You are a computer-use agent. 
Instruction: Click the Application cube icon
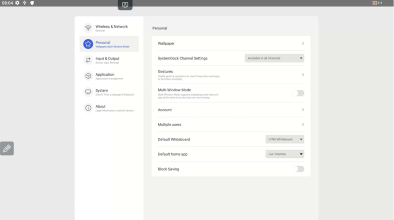tap(88, 76)
